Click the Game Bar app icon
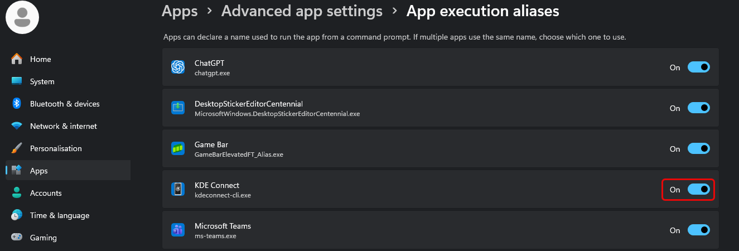The width and height of the screenshot is (739, 251). (178, 148)
